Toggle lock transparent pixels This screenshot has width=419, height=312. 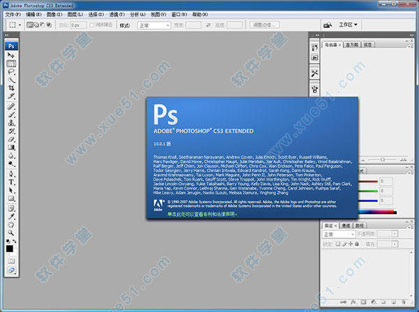[x=338, y=244]
